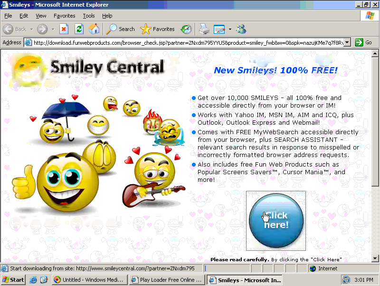Click the Internet zone globe icon
Image resolution: width=380 pixels, height=286 pixels.
pos(313,268)
